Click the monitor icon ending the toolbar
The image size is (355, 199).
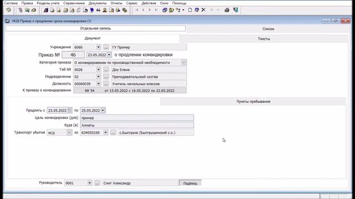click(x=236, y=10)
